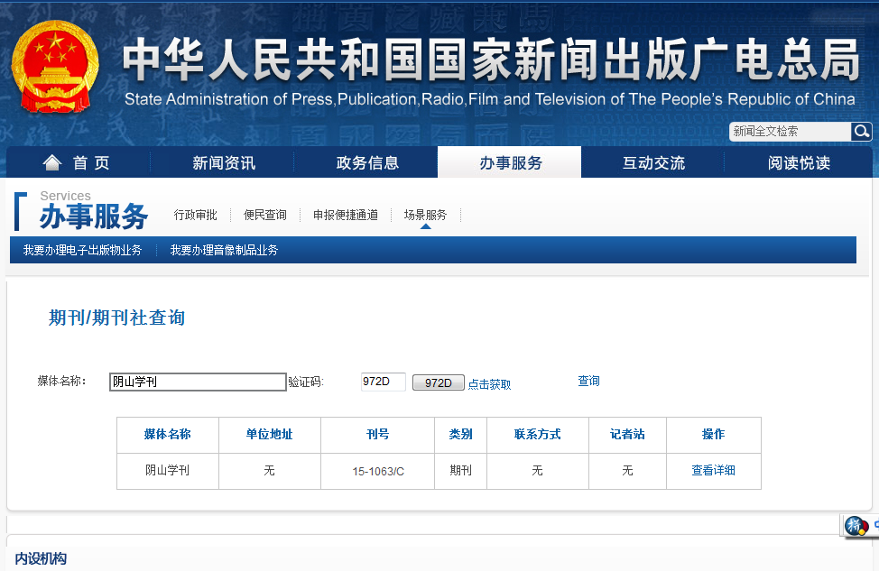
Task: Click the 单位地址 column header
Action: pos(269,434)
